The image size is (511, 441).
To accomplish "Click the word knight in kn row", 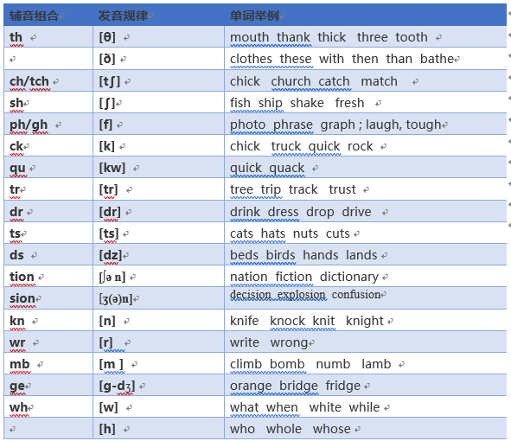I will (364, 321).
